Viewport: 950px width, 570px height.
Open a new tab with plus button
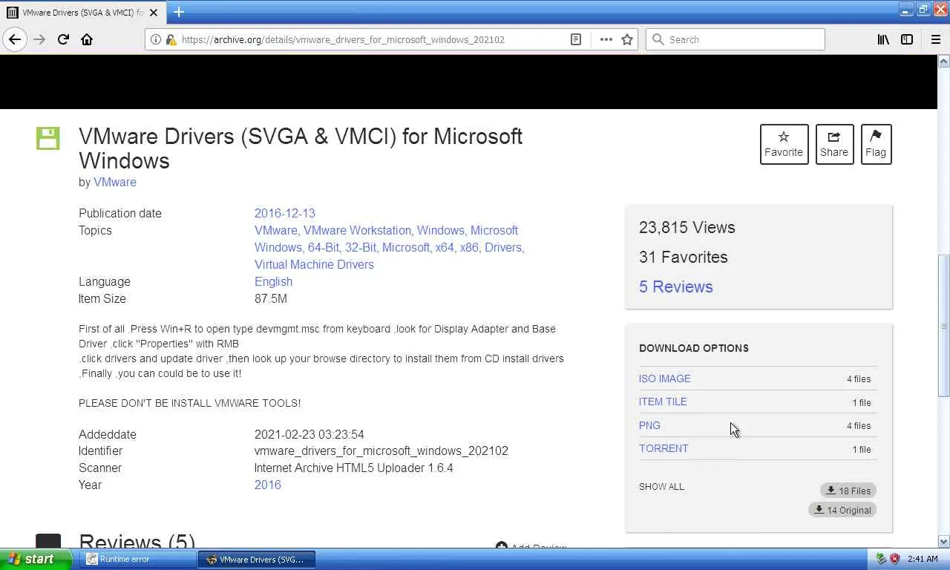pos(179,12)
